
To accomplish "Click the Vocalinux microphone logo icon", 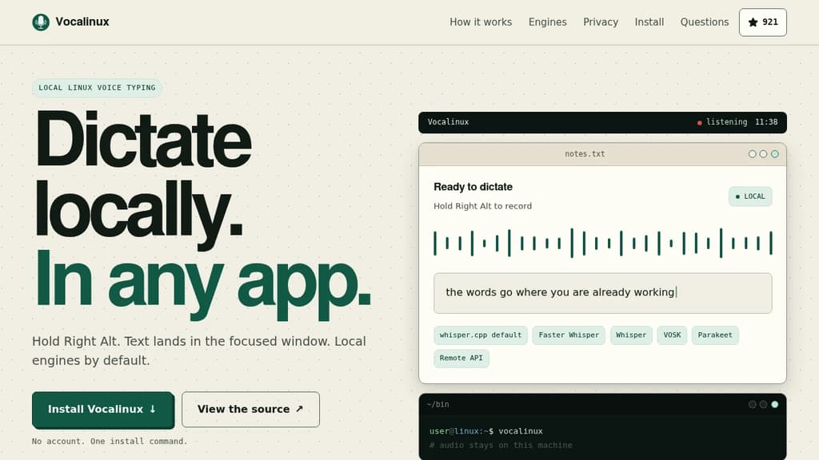I will (41, 22).
